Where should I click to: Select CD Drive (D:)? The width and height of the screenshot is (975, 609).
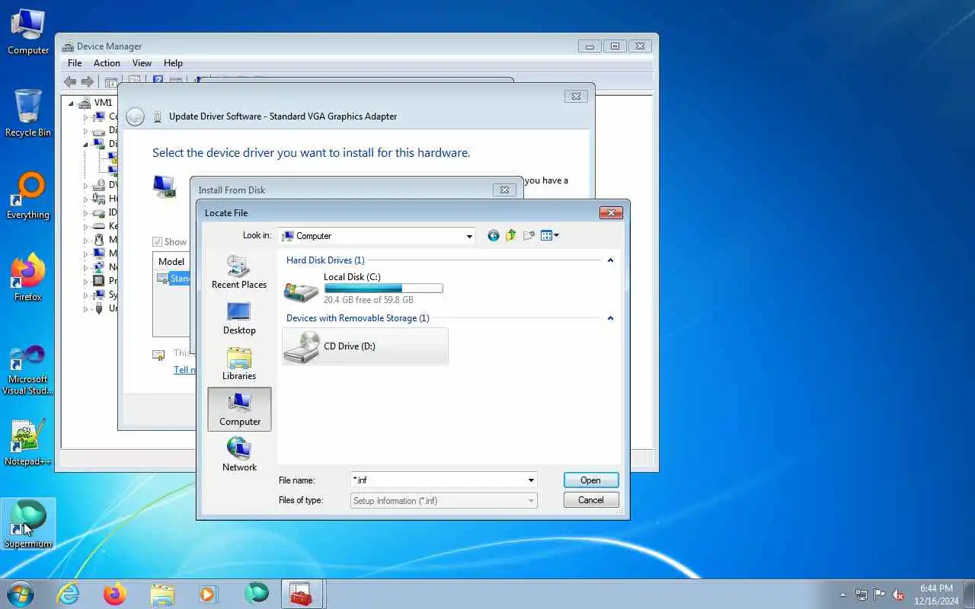(365, 346)
